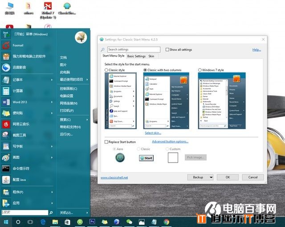Open 配置 Java icon
Viewport: 285px width, 227px height.
click(x=6, y=180)
